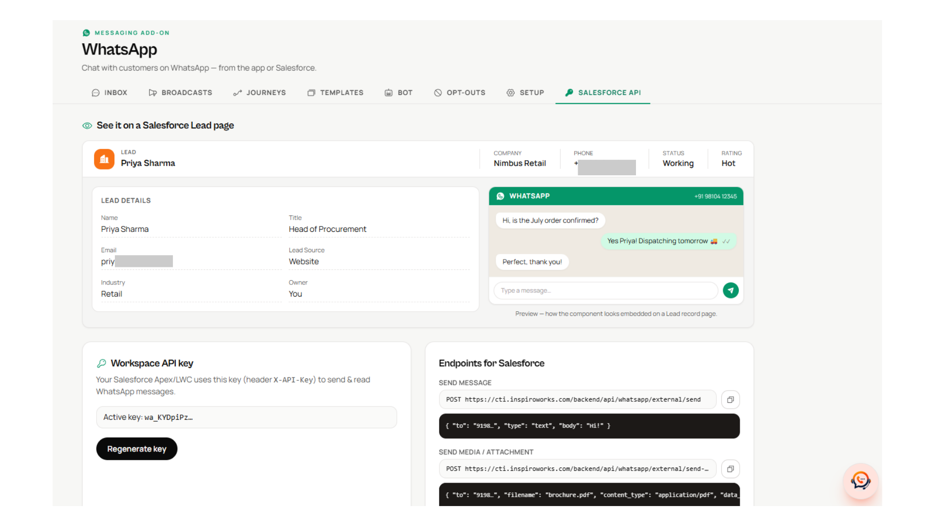935x526 pixels.
Task: Go to the Templates tab
Action: pos(336,93)
